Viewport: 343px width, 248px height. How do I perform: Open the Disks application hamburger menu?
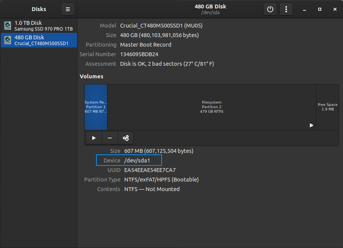68,9
